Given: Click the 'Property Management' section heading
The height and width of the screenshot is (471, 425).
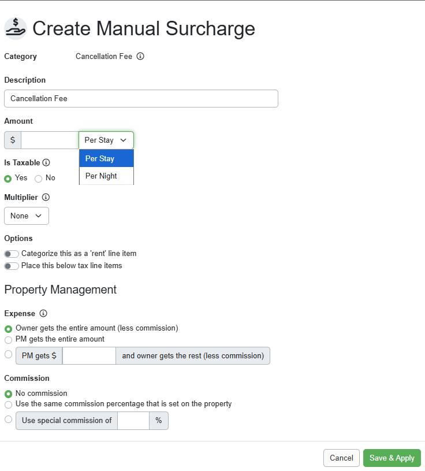Looking at the screenshot, I should (60, 290).
